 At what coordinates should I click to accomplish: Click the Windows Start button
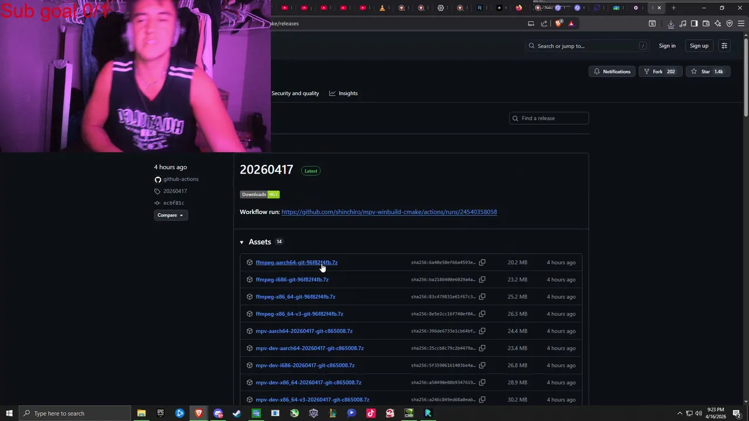(9, 413)
